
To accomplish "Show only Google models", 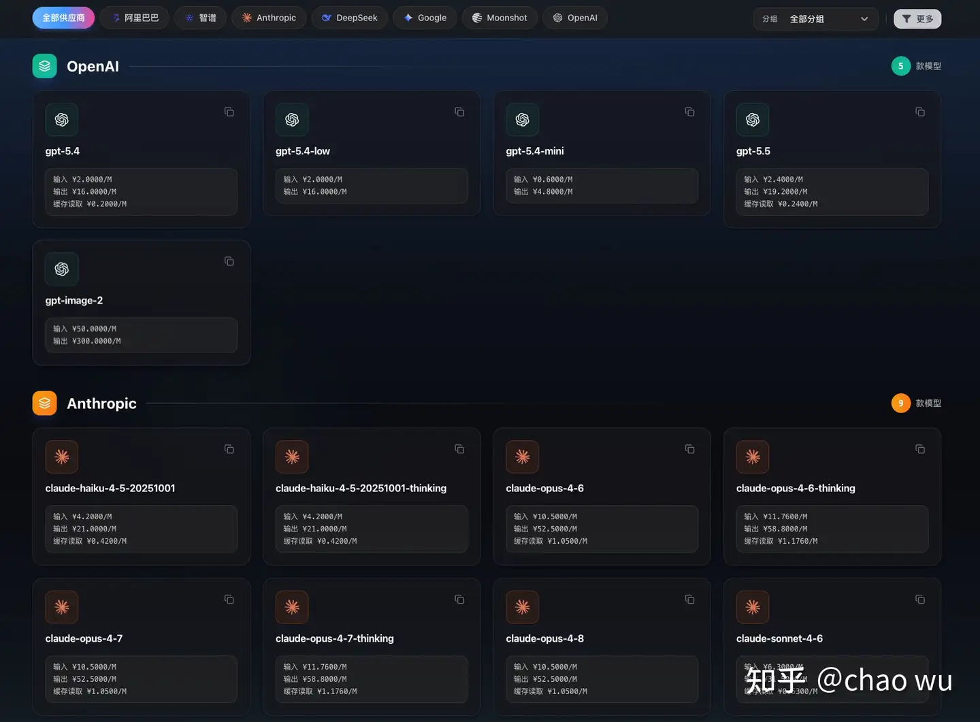I will tap(425, 18).
